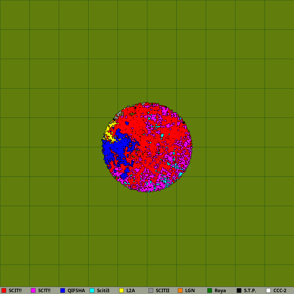Select the 5.T.P. legend label

click(x=250, y=290)
